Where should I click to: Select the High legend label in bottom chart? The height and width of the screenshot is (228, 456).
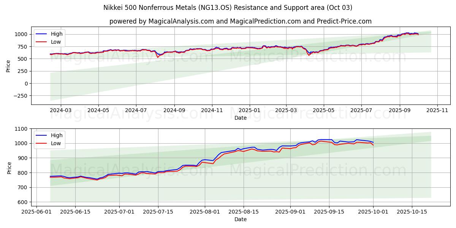pos(57,135)
